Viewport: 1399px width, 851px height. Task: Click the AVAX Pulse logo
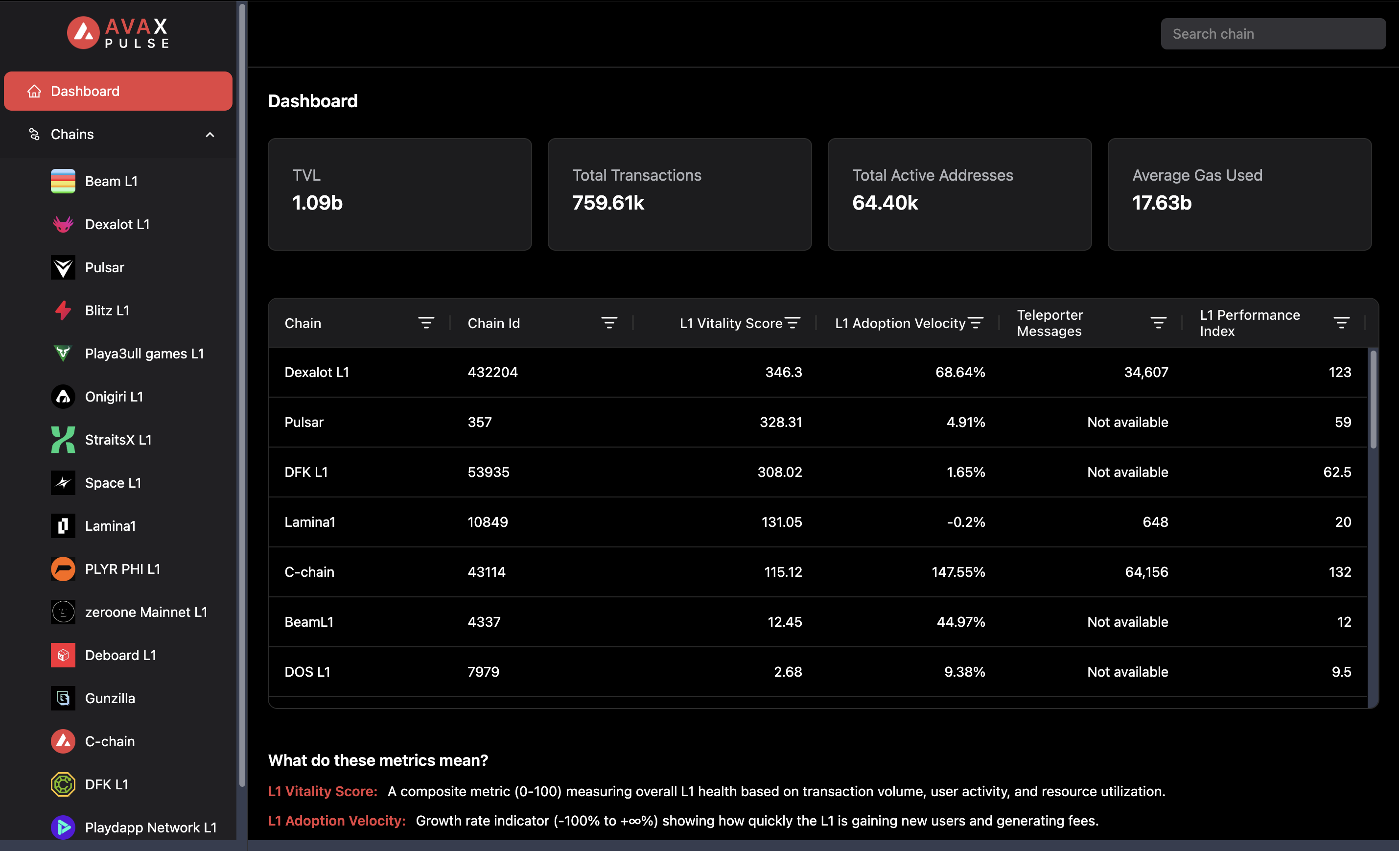pyautogui.click(x=118, y=33)
